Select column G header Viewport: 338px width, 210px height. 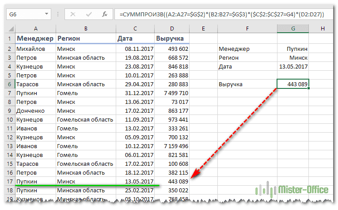click(293, 29)
